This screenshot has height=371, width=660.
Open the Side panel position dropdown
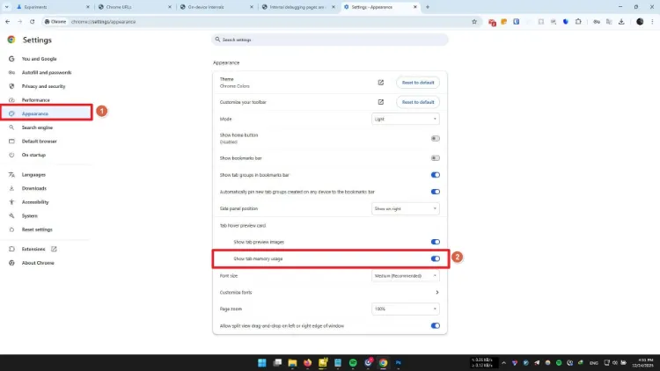(x=406, y=208)
